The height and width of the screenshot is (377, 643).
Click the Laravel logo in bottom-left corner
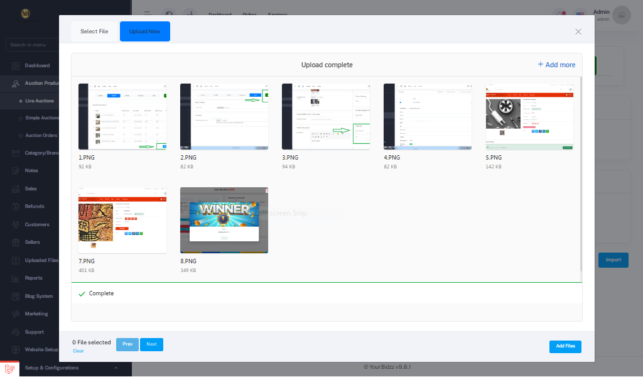9,368
